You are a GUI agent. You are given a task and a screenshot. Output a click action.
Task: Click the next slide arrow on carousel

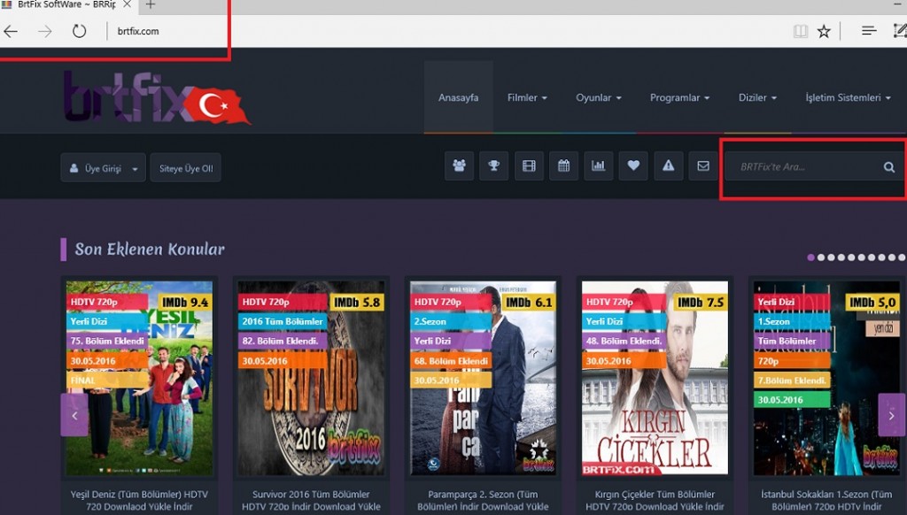(890, 414)
